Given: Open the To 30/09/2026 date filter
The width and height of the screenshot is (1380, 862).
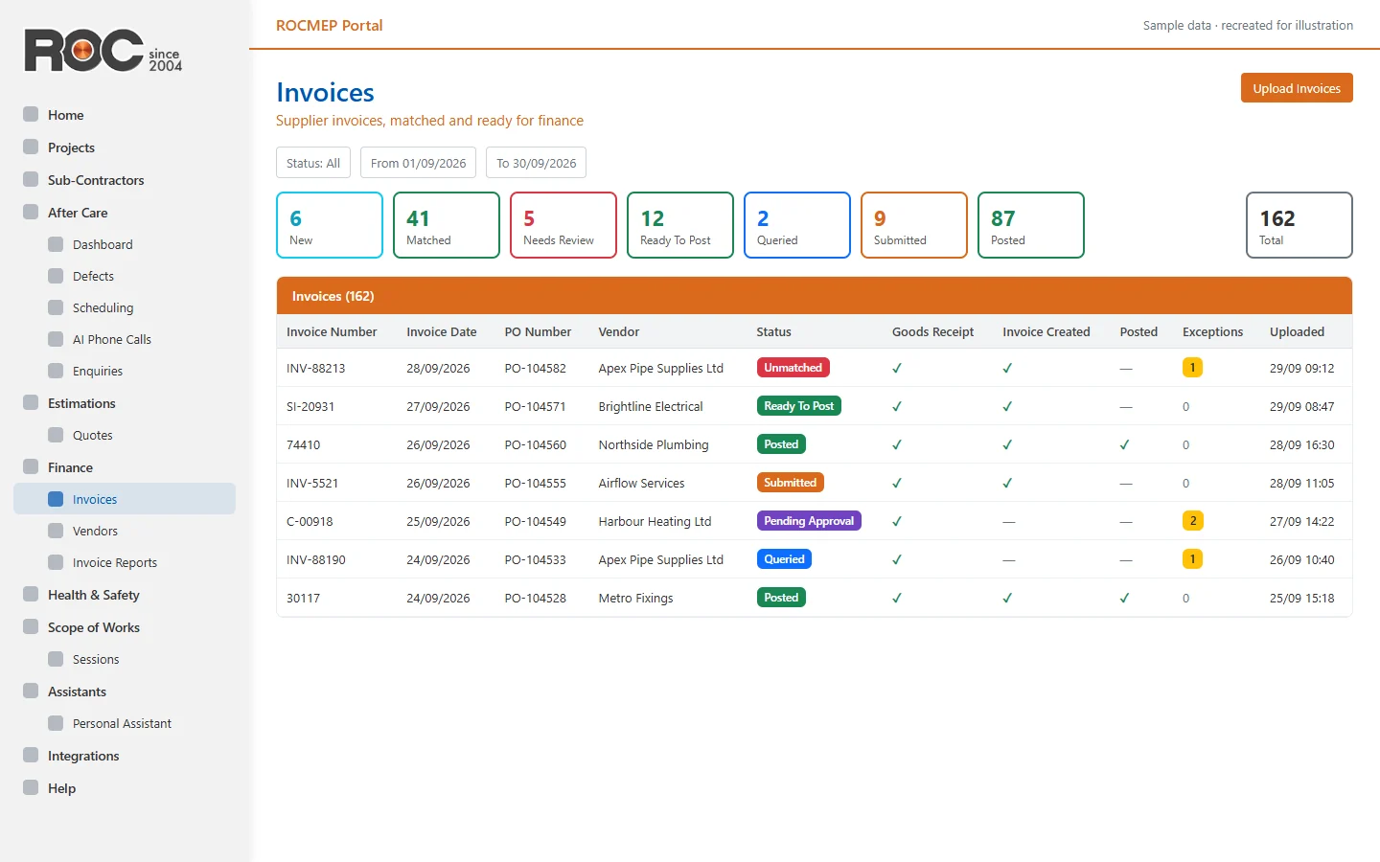Looking at the screenshot, I should click(x=536, y=163).
